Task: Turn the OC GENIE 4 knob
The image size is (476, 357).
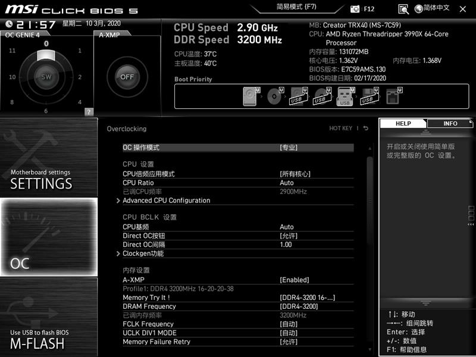Action: pyautogui.click(x=46, y=77)
